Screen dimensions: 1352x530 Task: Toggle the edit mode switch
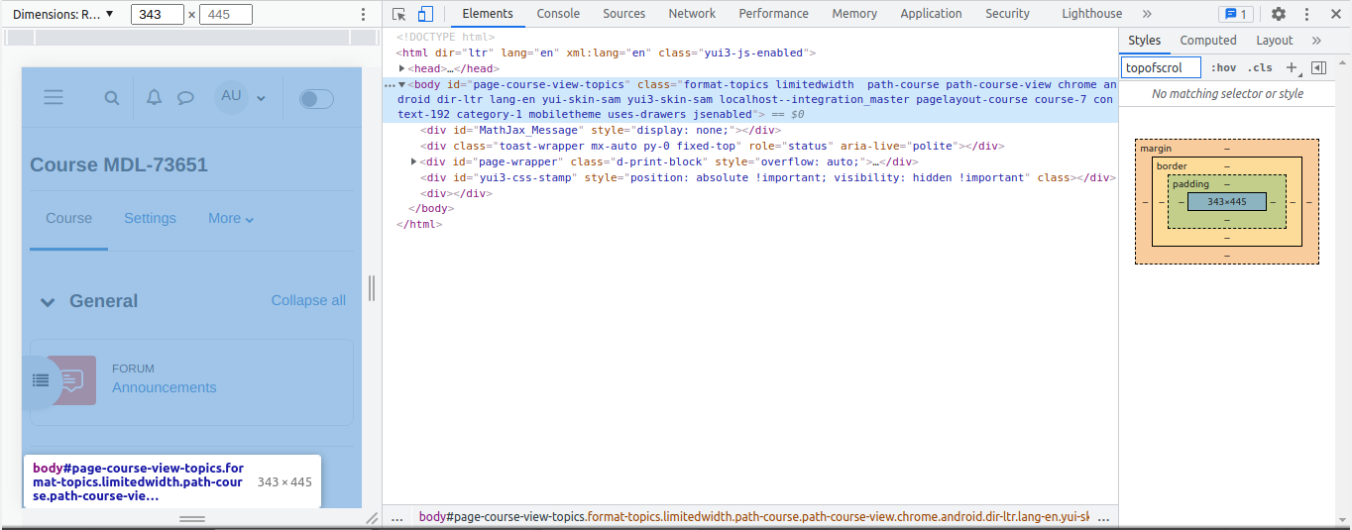(316, 98)
